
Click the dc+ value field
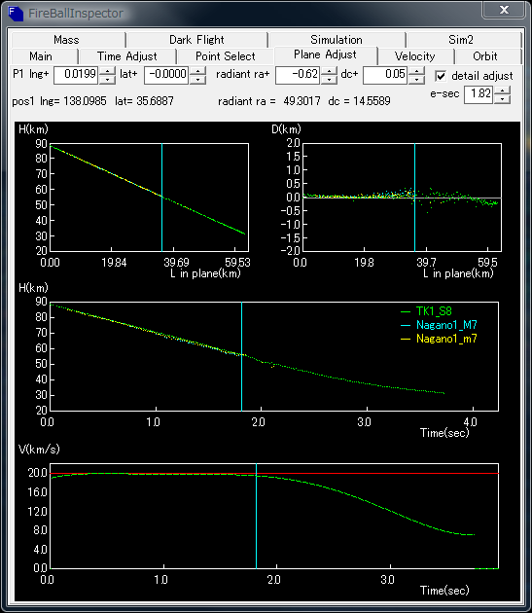[x=385, y=75]
